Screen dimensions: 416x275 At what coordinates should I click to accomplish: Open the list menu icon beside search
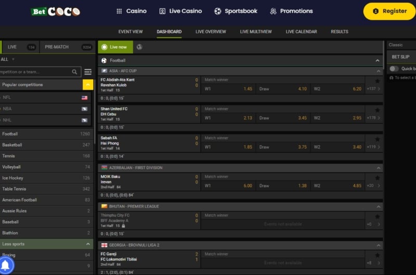(88, 72)
